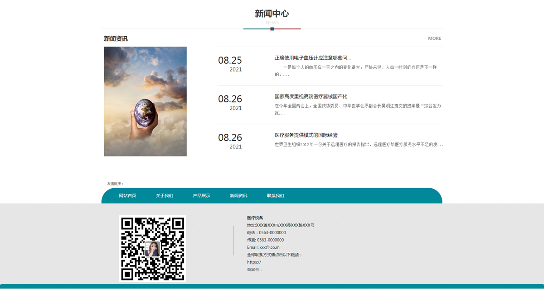Screen dimensions: 544x308
Task: Click the MORE link in news section
Action: click(x=434, y=38)
